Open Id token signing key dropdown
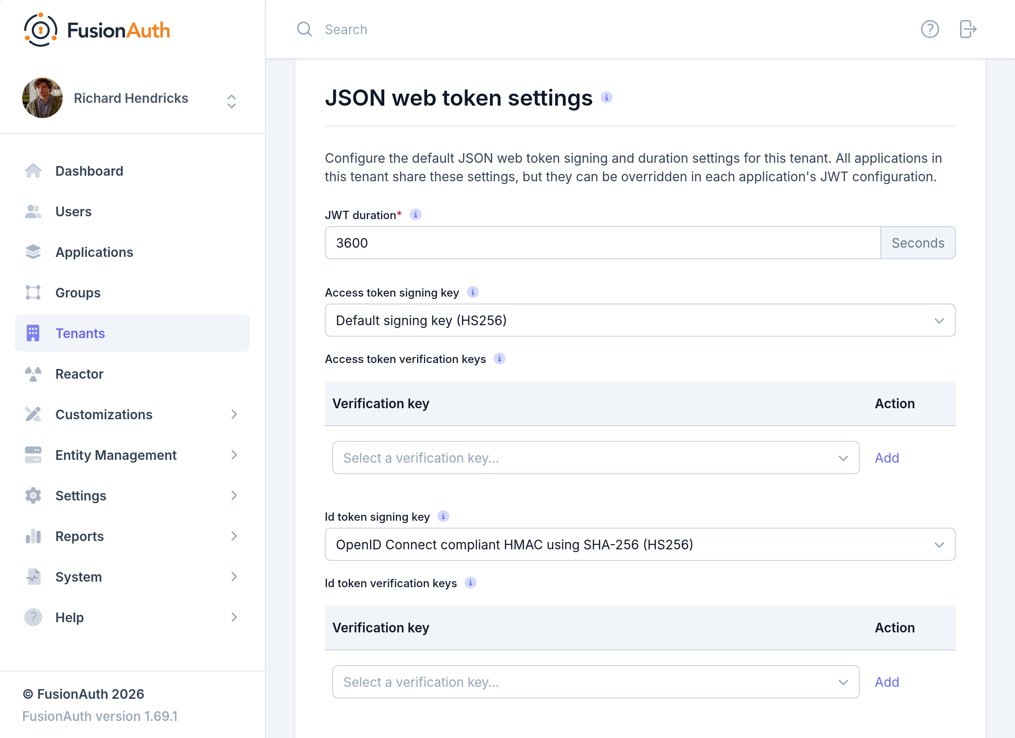 click(640, 544)
